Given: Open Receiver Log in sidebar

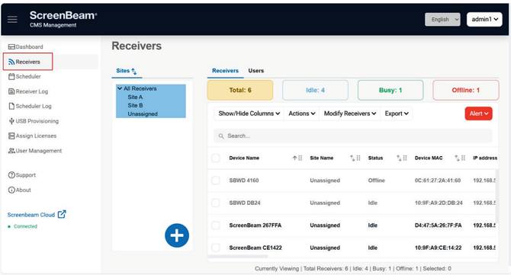Looking at the screenshot, I should tap(28, 91).
